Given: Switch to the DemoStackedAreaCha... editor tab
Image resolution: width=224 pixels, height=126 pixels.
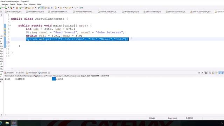Looking at the screenshot, I should (x=83, y=12).
